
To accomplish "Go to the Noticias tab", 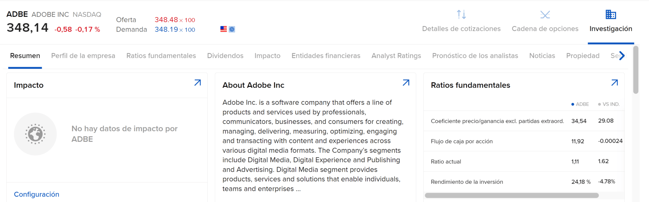I will click(x=542, y=56).
